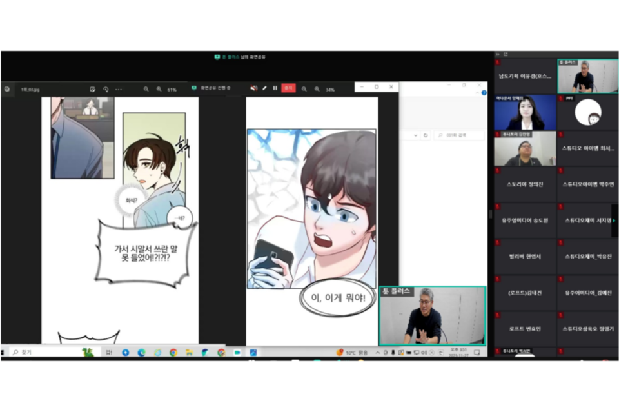Image resolution: width=619 pixels, height=412 pixels.
Task: Zoom out in the left image viewer
Action: coord(146,90)
